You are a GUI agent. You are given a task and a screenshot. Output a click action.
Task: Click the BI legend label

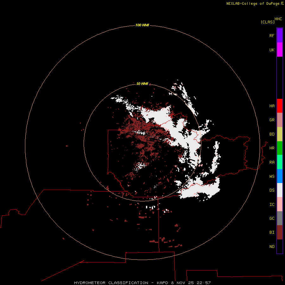pos(272,232)
